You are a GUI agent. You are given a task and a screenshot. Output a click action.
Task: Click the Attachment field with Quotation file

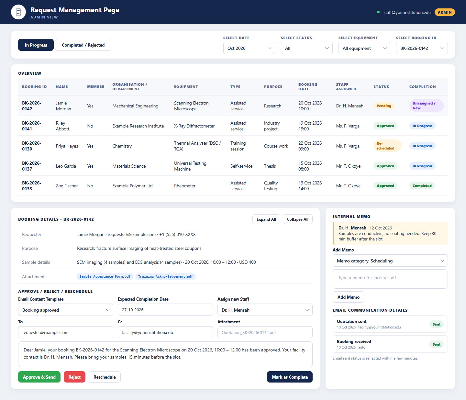point(265,332)
